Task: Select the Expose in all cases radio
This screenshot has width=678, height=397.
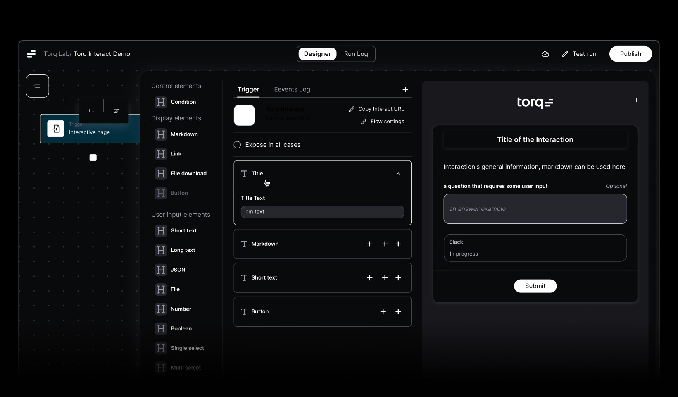Action: [237, 145]
